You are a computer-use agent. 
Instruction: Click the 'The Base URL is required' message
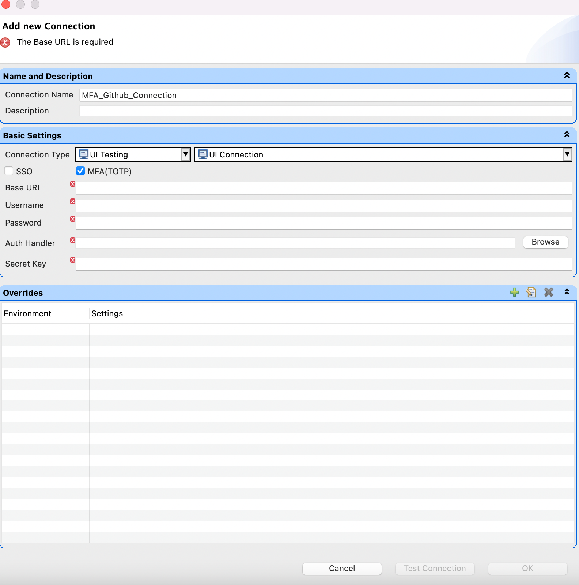pyautogui.click(x=65, y=42)
